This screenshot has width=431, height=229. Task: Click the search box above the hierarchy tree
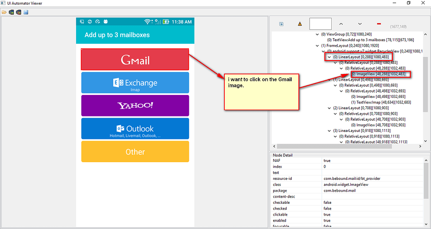coord(320,24)
